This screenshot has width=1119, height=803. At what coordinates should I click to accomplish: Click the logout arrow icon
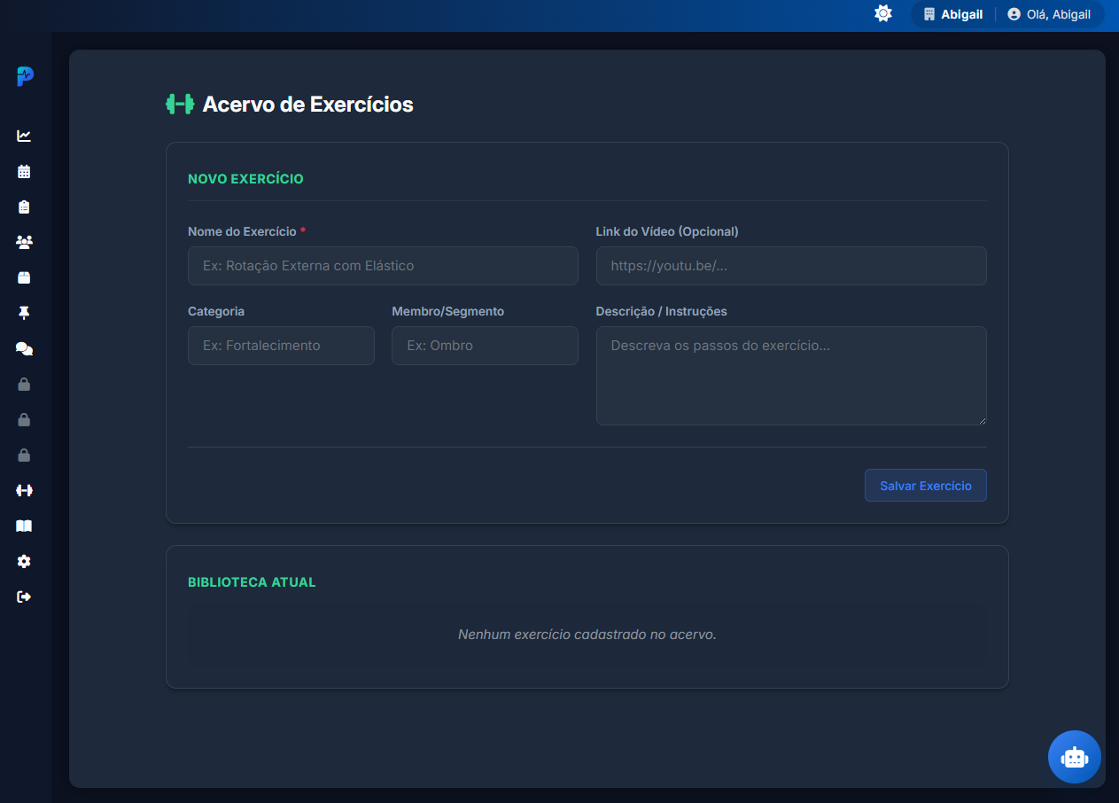coord(24,596)
